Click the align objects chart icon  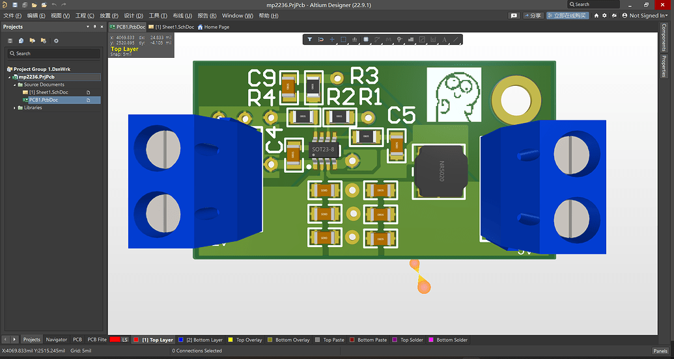point(354,40)
